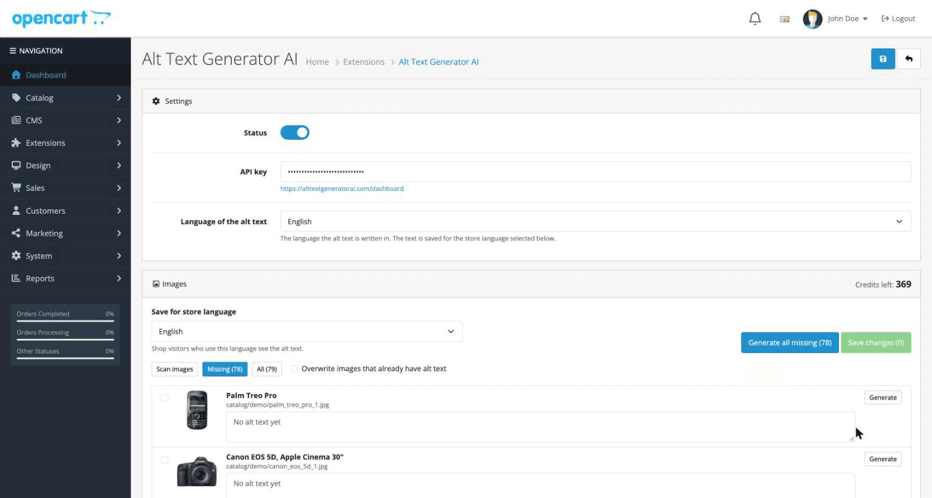This screenshot has height=498, width=932.
Task: Click Generate for Canon EOS 5D
Action: click(883, 459)
